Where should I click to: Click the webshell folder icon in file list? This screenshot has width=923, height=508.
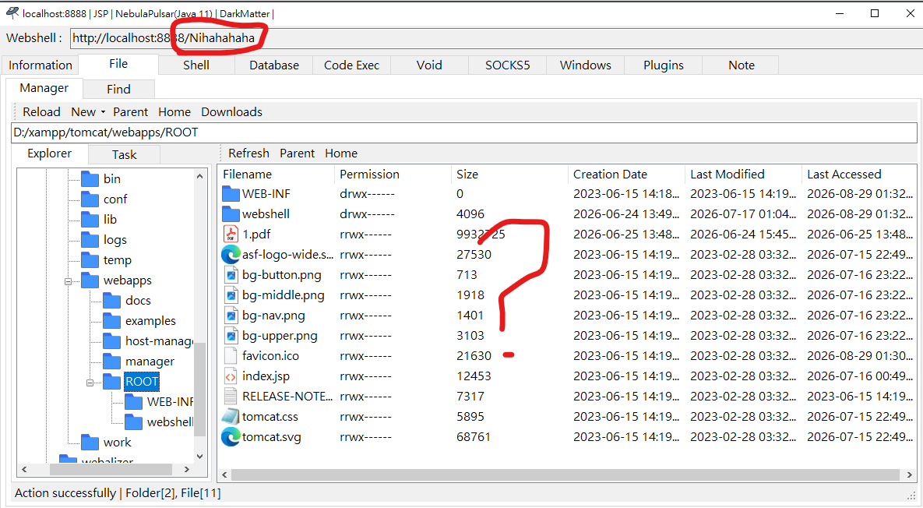231,213
